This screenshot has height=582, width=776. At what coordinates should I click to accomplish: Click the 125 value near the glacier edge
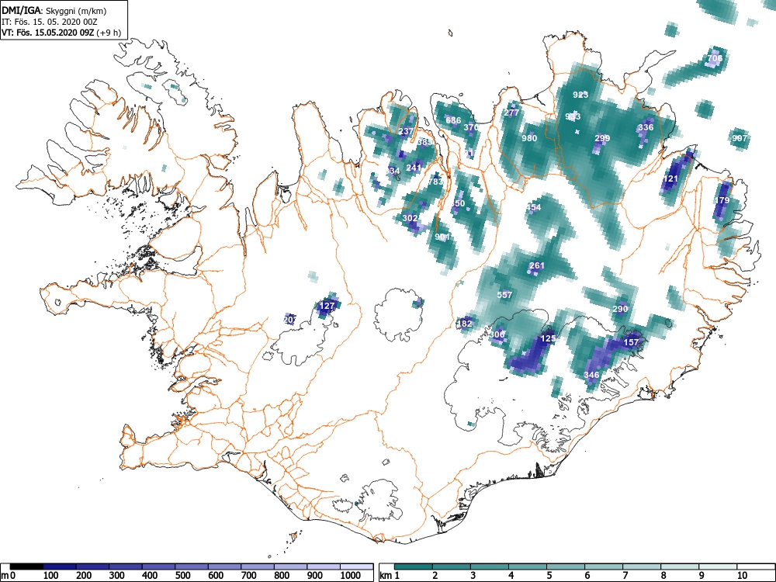[548, 338]
